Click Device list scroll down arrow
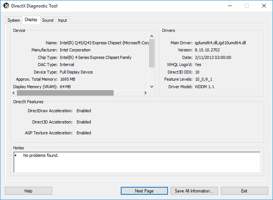 pos(151,87)
